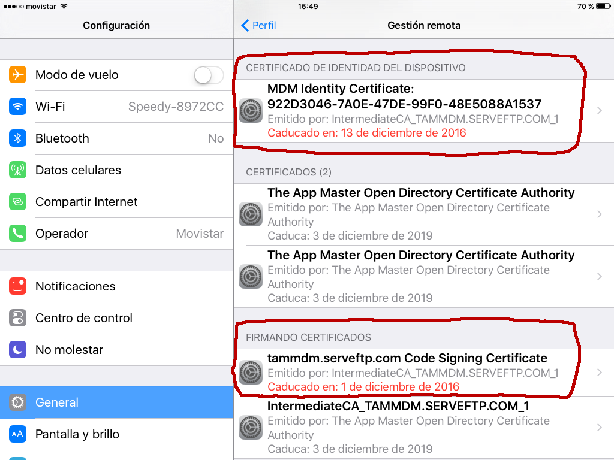Screen dimensions: 614x460
Task: Tap the Compartir Internet link icon
Action: (x=17, y=201)
